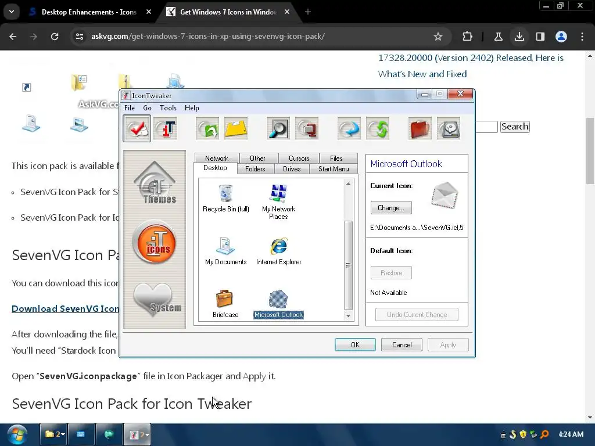Open the Chrome Labs flask icon
The height and width of the screenshot is (446, 595).
(x=498, y=37)
